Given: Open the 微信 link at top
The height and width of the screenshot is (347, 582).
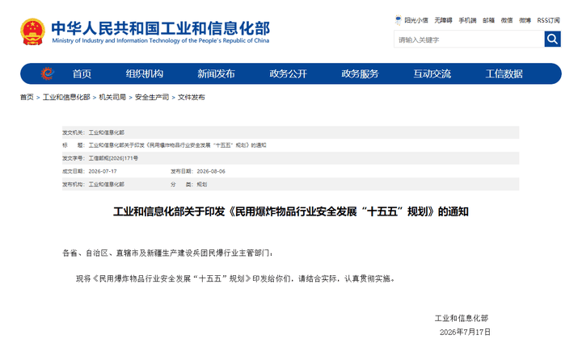Looking at the screenshot, I should point(507,20).
